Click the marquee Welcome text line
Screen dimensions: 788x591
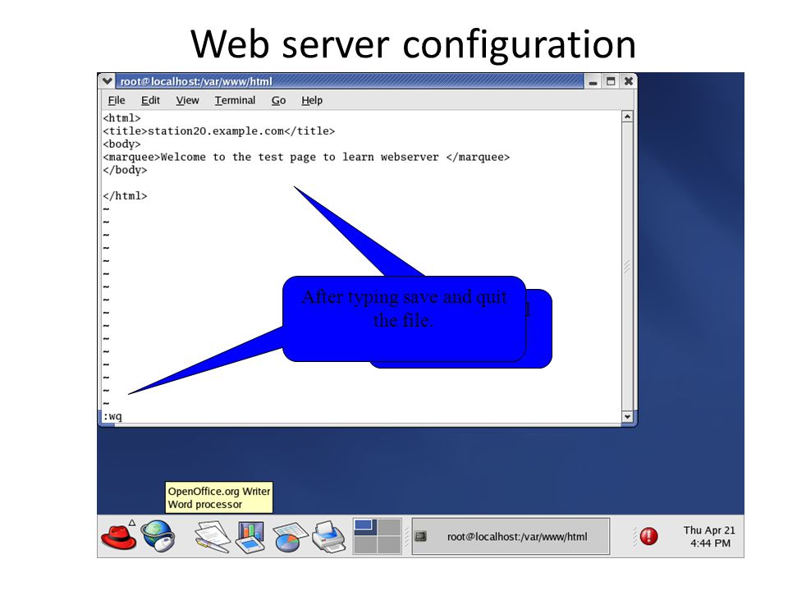(x=306, y=158)
